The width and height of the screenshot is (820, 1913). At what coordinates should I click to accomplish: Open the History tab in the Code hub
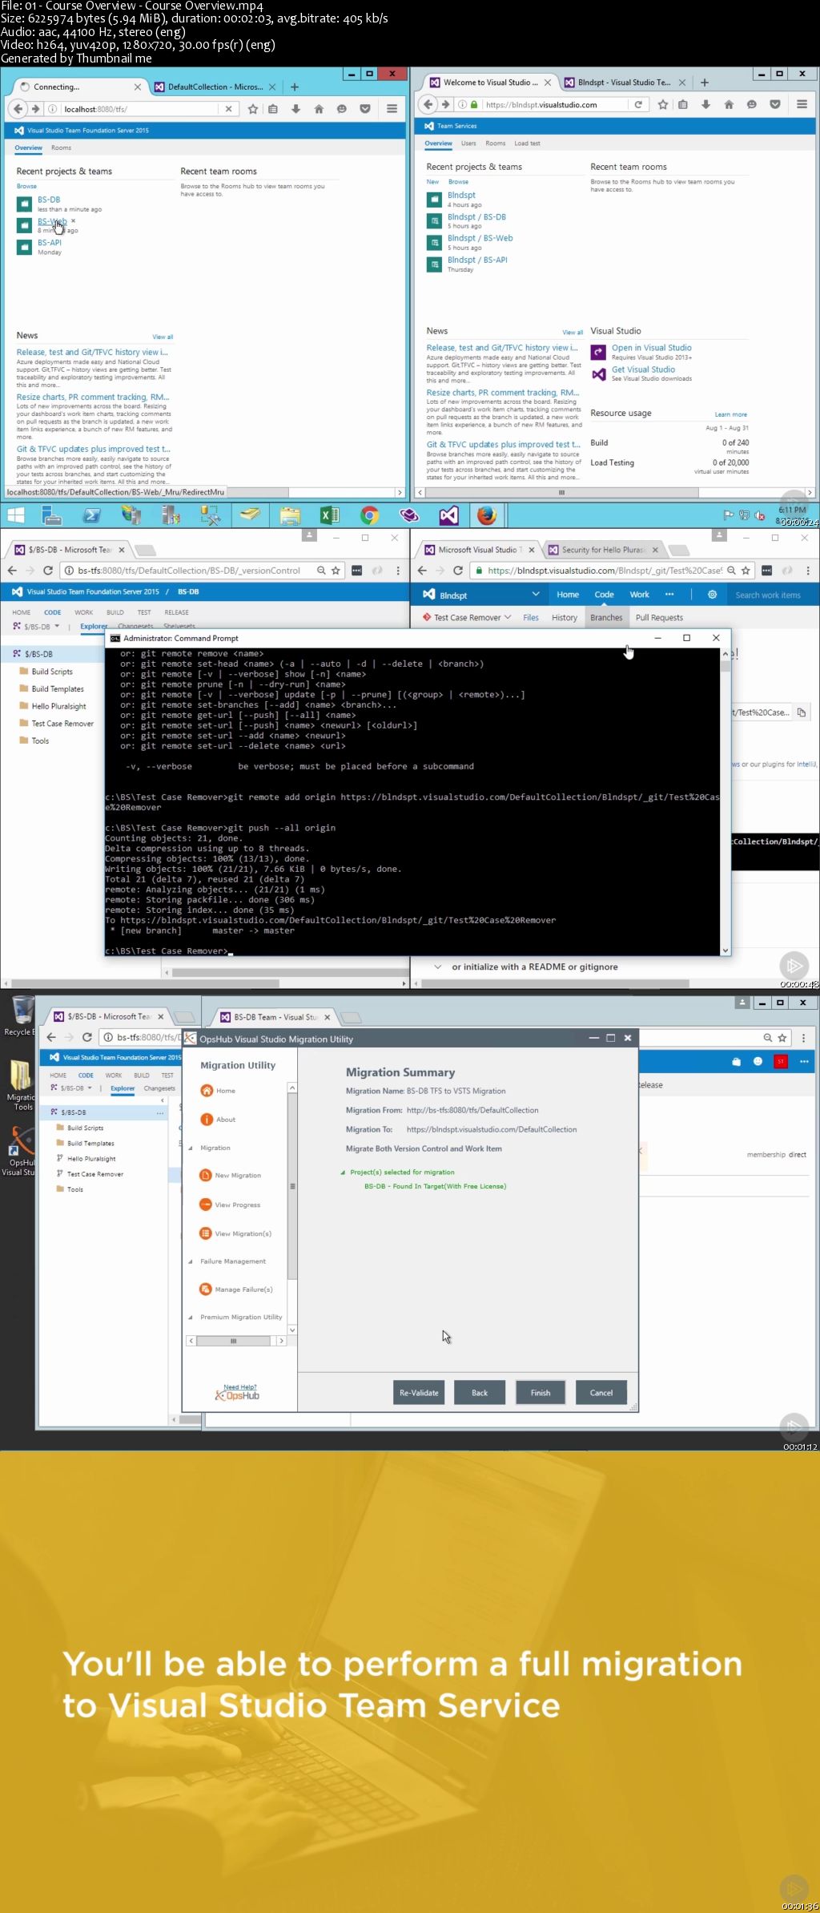[565, 617]
